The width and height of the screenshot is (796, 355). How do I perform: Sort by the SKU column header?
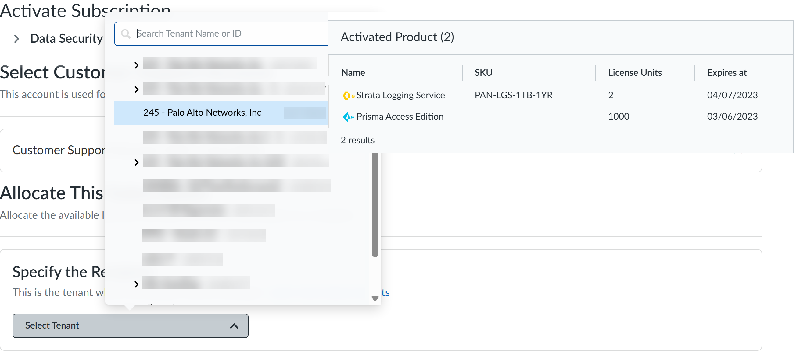pos(483,73)
